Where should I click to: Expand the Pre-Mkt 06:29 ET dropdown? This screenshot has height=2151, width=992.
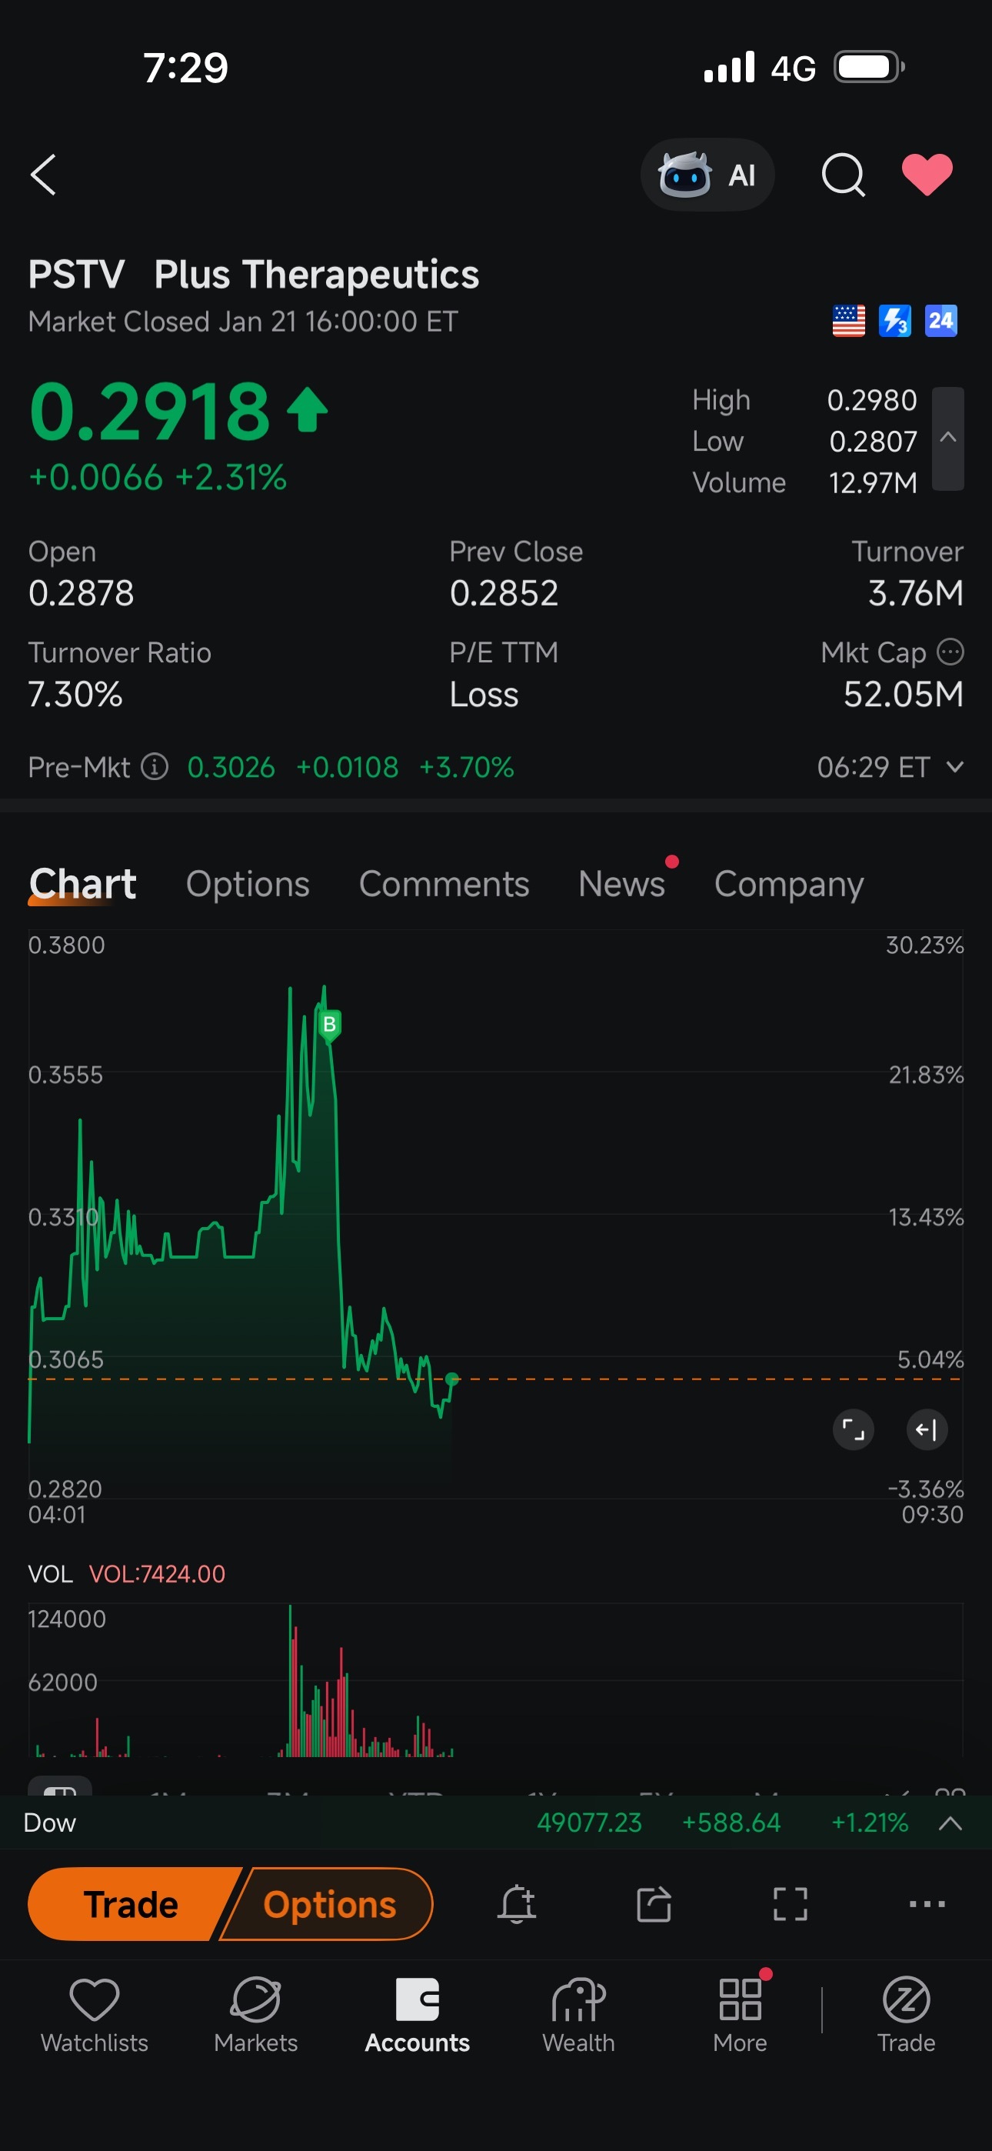[955, 766]
